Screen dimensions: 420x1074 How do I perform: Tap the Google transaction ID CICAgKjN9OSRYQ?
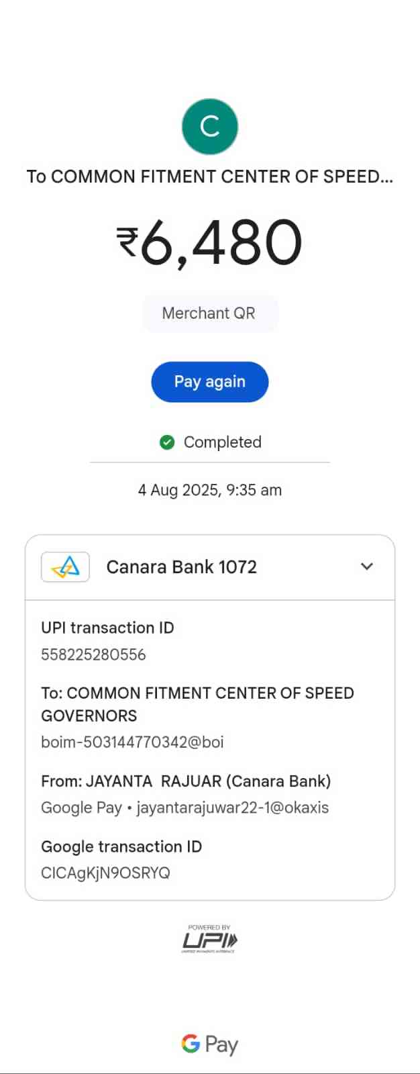(105, 873)
